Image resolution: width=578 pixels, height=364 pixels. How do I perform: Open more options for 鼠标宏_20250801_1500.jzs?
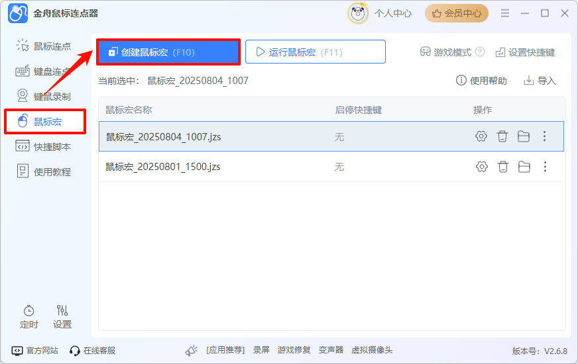(546, 167)
